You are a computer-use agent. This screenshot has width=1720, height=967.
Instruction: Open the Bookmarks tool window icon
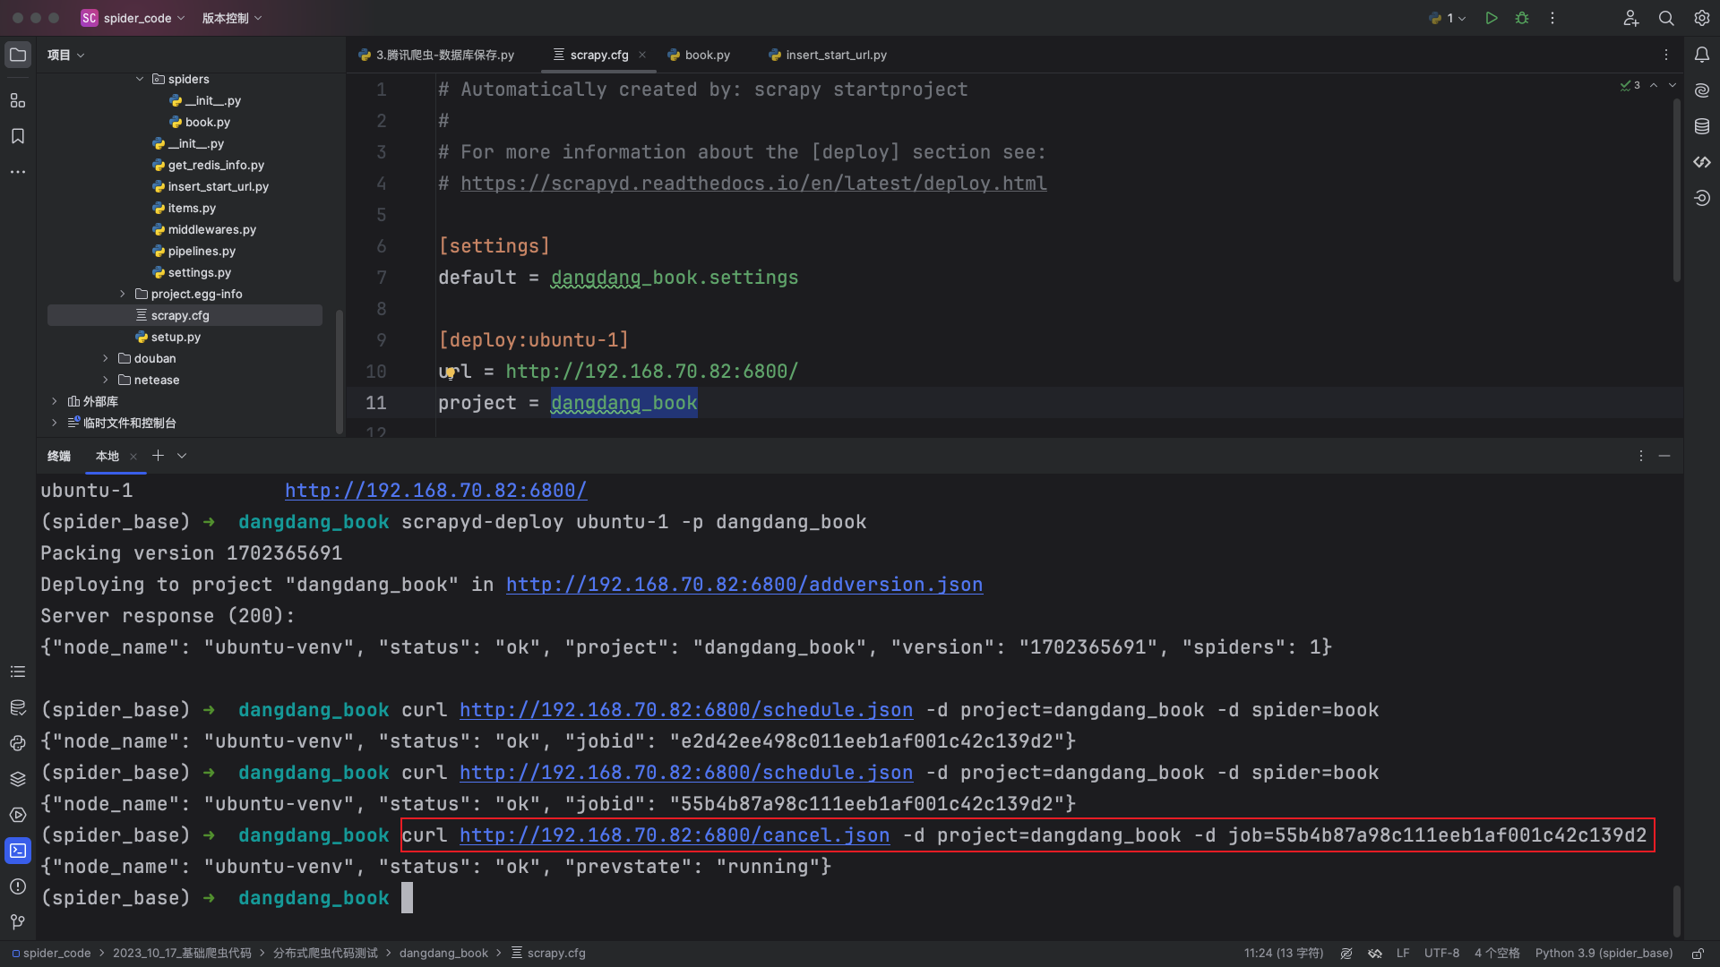pos(18,136)
